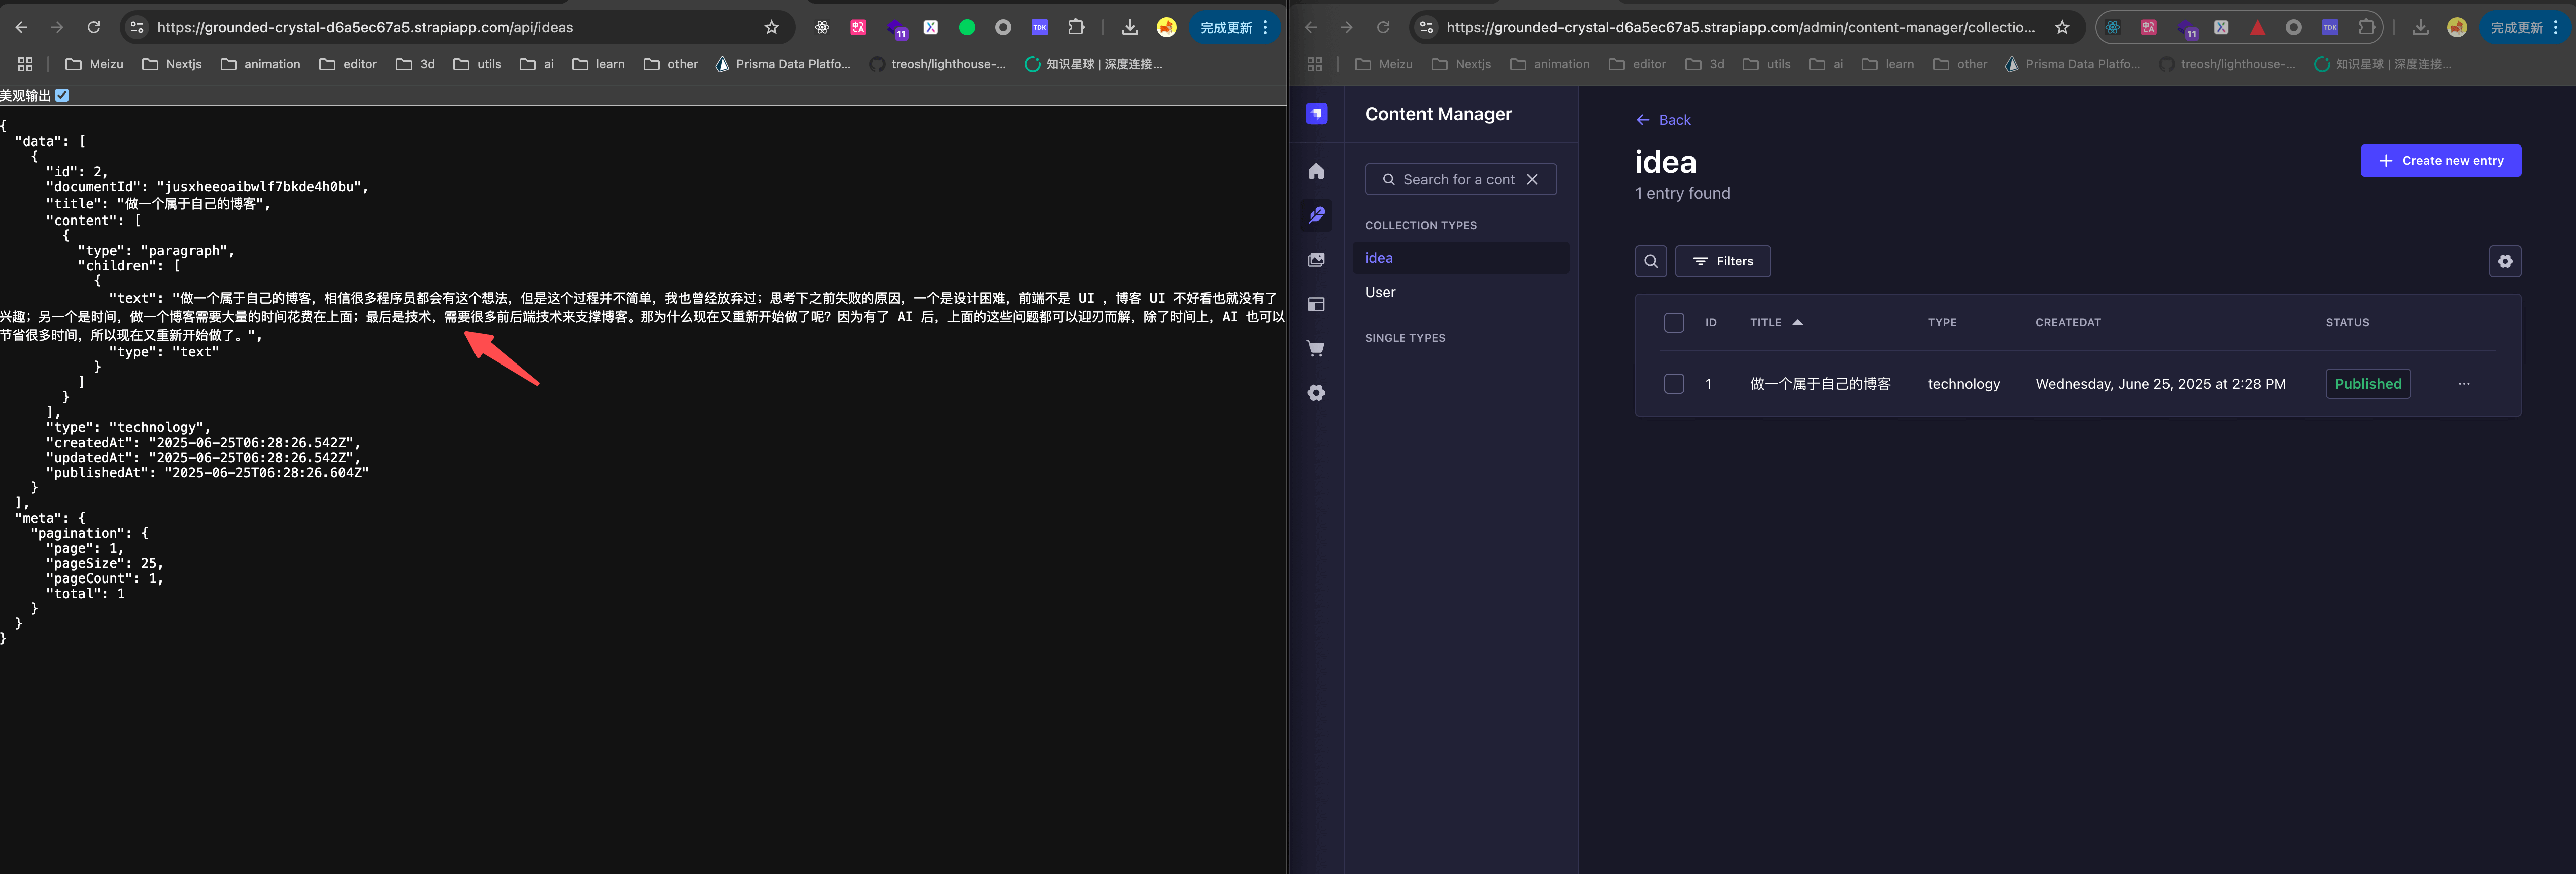This screenshot has height=874, width=2576.
Task: Click the "technology" type cell in idea row
Action: pos(1964,384)
